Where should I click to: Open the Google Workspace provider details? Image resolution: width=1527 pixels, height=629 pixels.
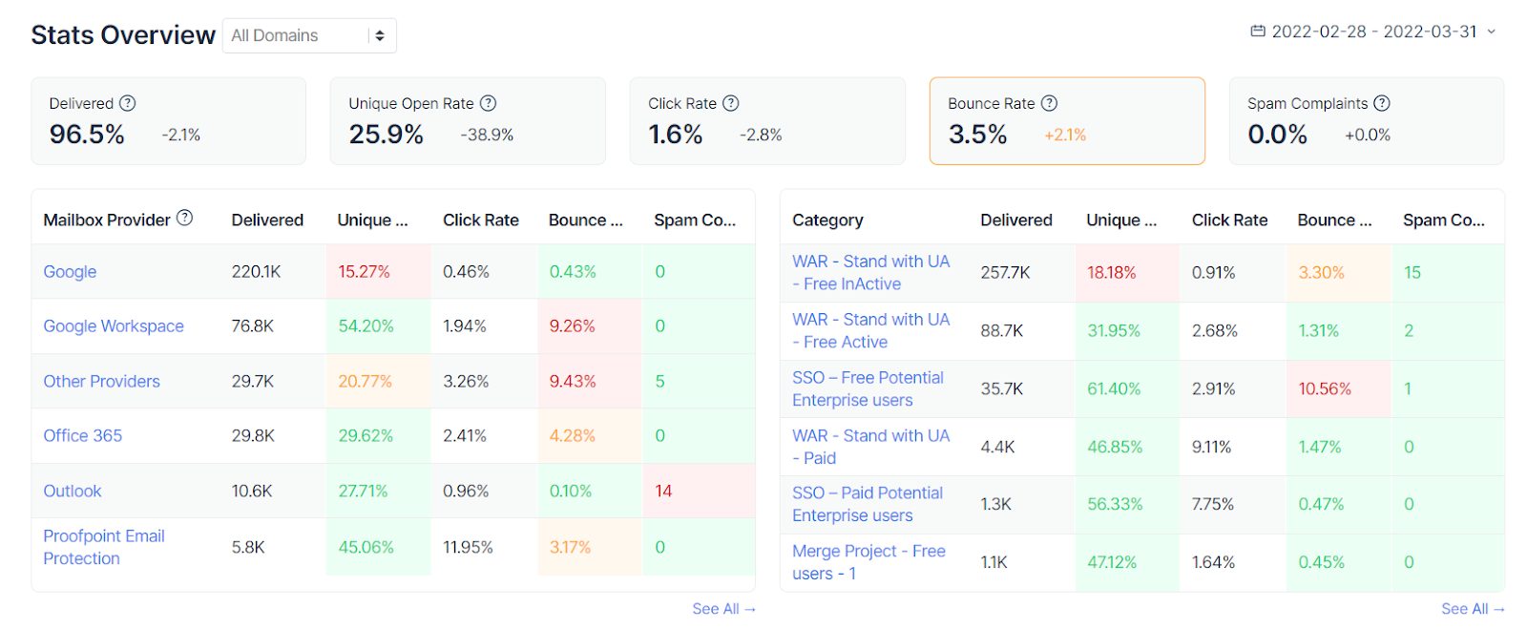click(113, 325)
